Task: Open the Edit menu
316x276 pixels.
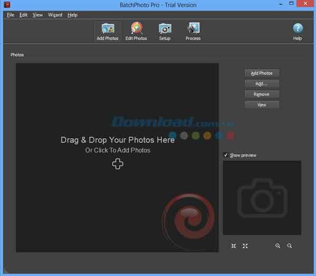Action: click(x=24, y=15)
